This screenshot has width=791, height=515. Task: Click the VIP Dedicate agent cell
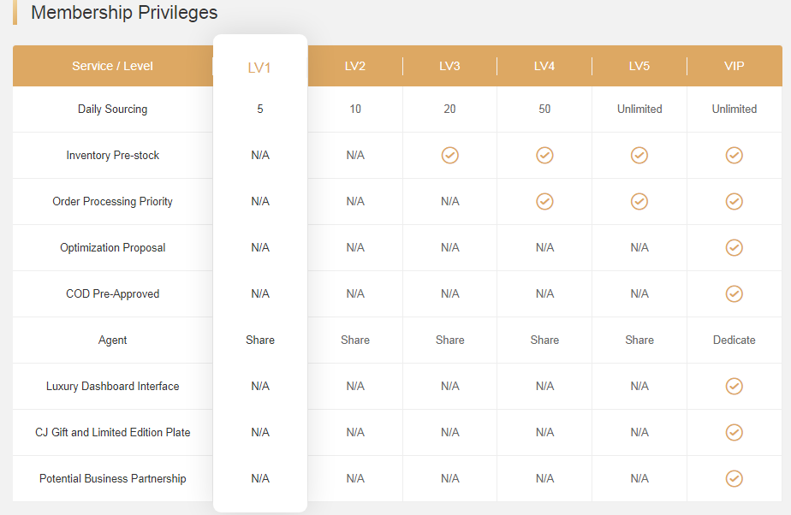coord(734,340)
